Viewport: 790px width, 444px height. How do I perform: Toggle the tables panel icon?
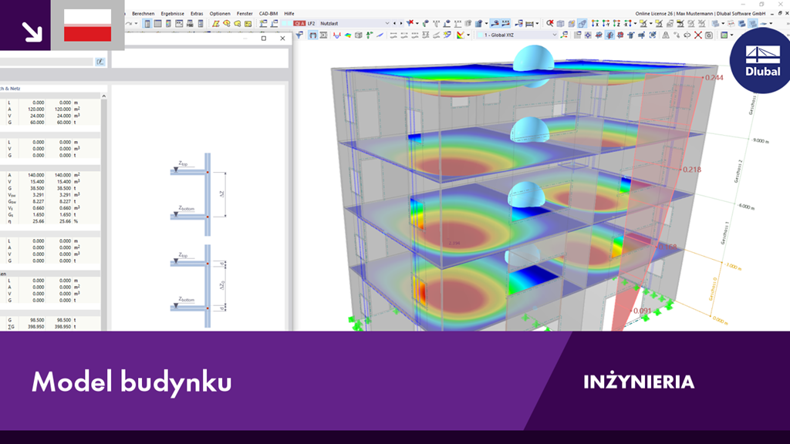coord(157,23)
